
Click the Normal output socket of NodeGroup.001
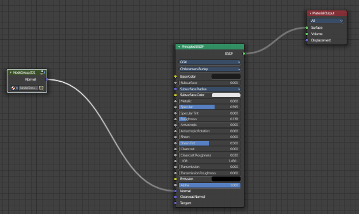tap(47, 79)
